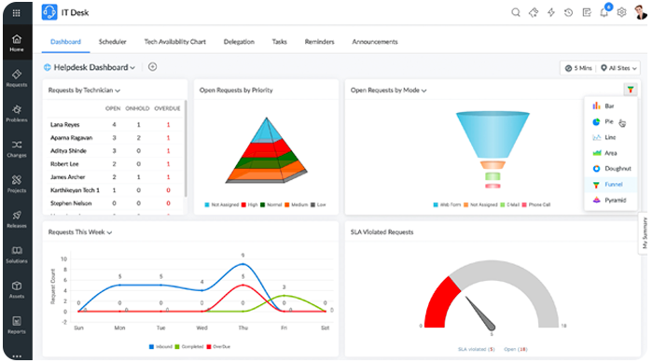Viewport: 653px width, 363px height.
Task: Expand Requests by Technician dropdown
Action: tap(118, 91)
